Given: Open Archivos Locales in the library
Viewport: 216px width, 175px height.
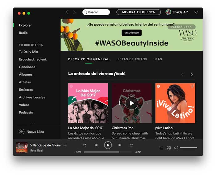Looking at the screenshot, I should point(32,97).
